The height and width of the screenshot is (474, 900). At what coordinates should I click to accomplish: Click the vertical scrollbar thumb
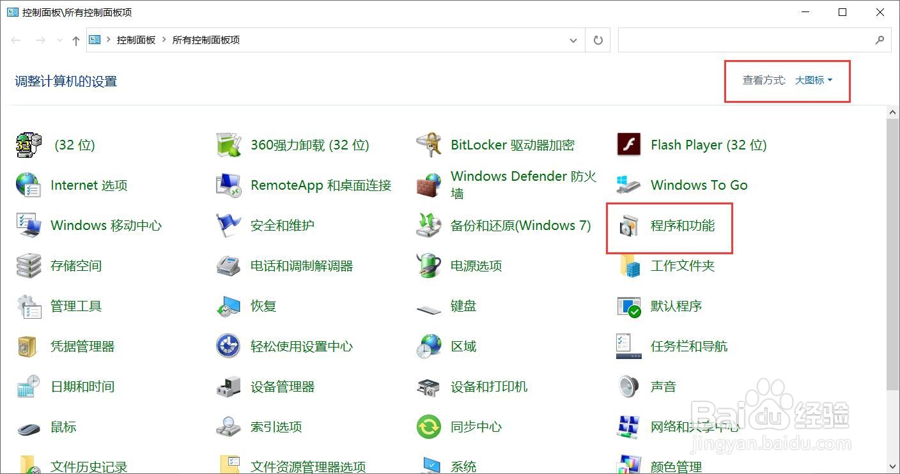[893, 254]
